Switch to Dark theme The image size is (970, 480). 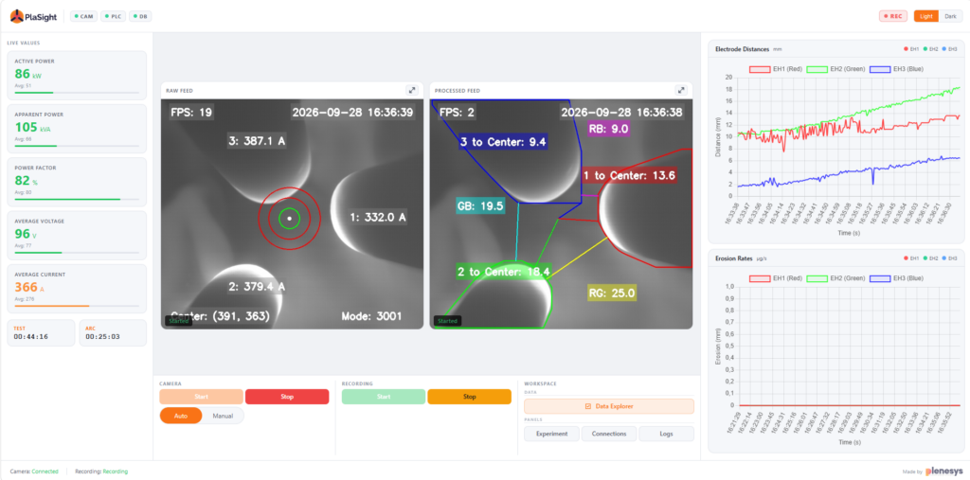coord(950,17)
